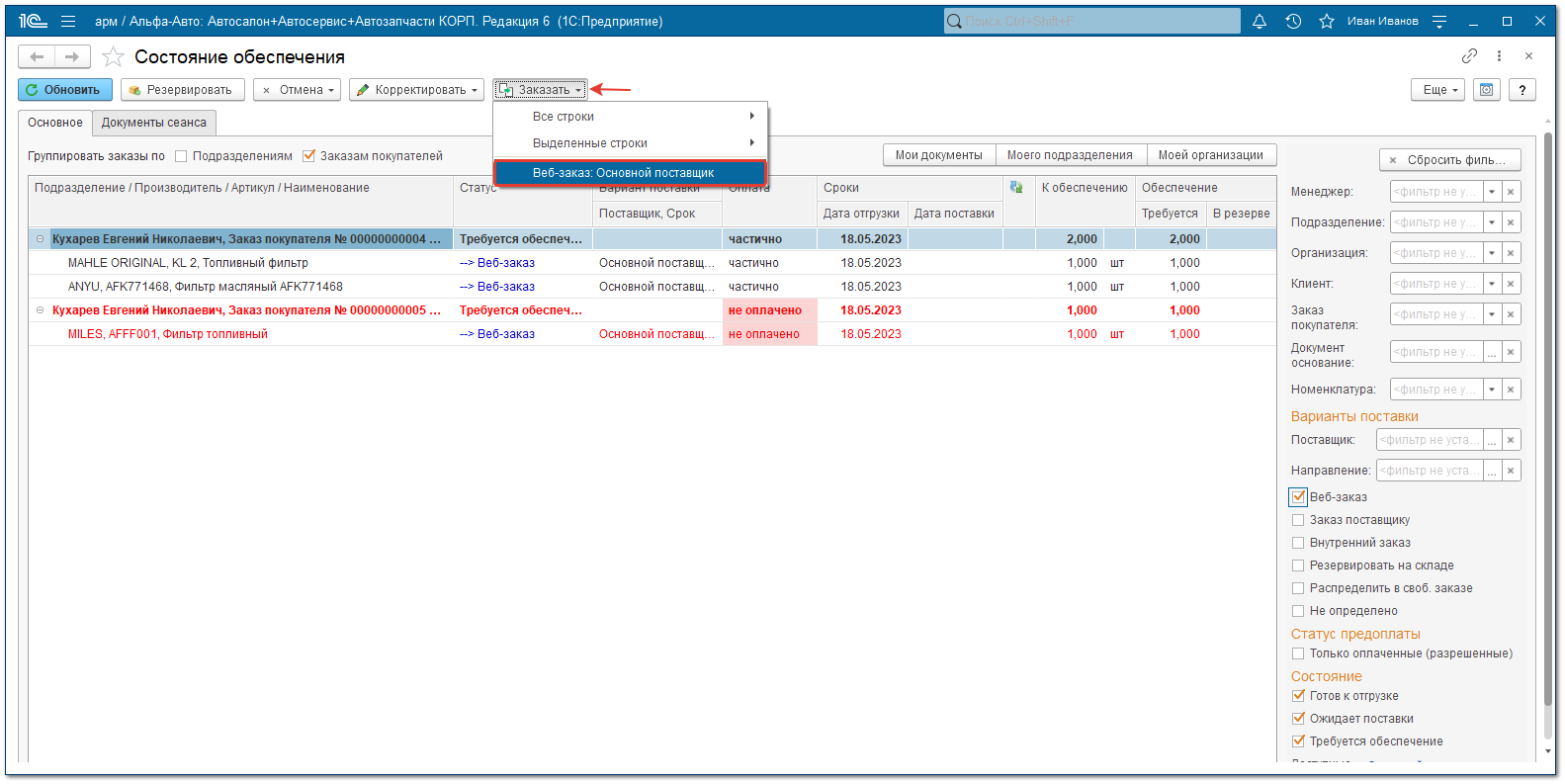Choose Веб-заказ: Основной поставщик menu item
This screenshot has height=784, width=1565.
point(630,172)
